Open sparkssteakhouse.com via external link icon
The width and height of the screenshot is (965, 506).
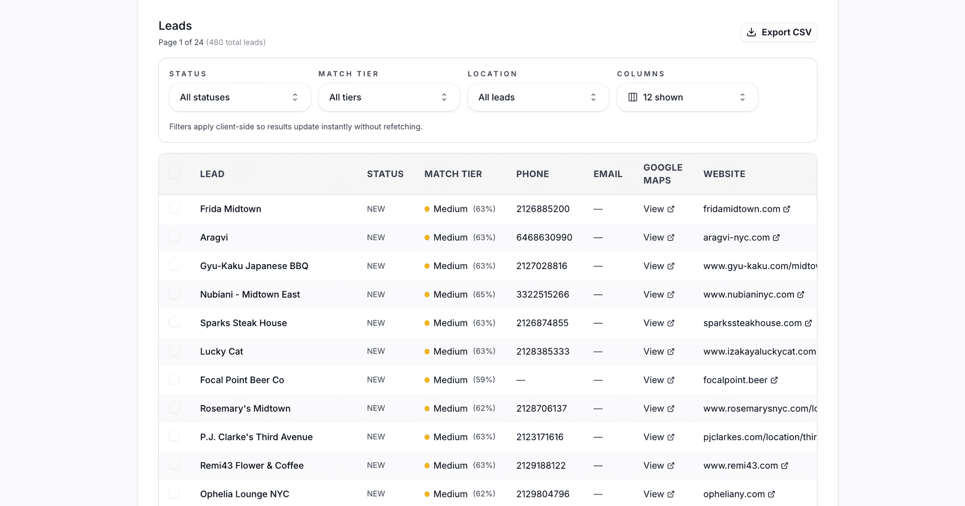(808, 323)
